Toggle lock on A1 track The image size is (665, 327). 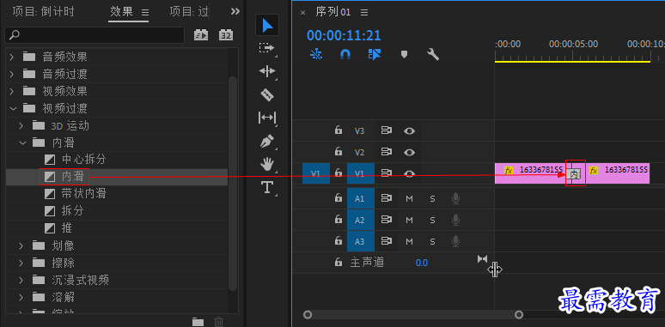(x=339, y=197)
